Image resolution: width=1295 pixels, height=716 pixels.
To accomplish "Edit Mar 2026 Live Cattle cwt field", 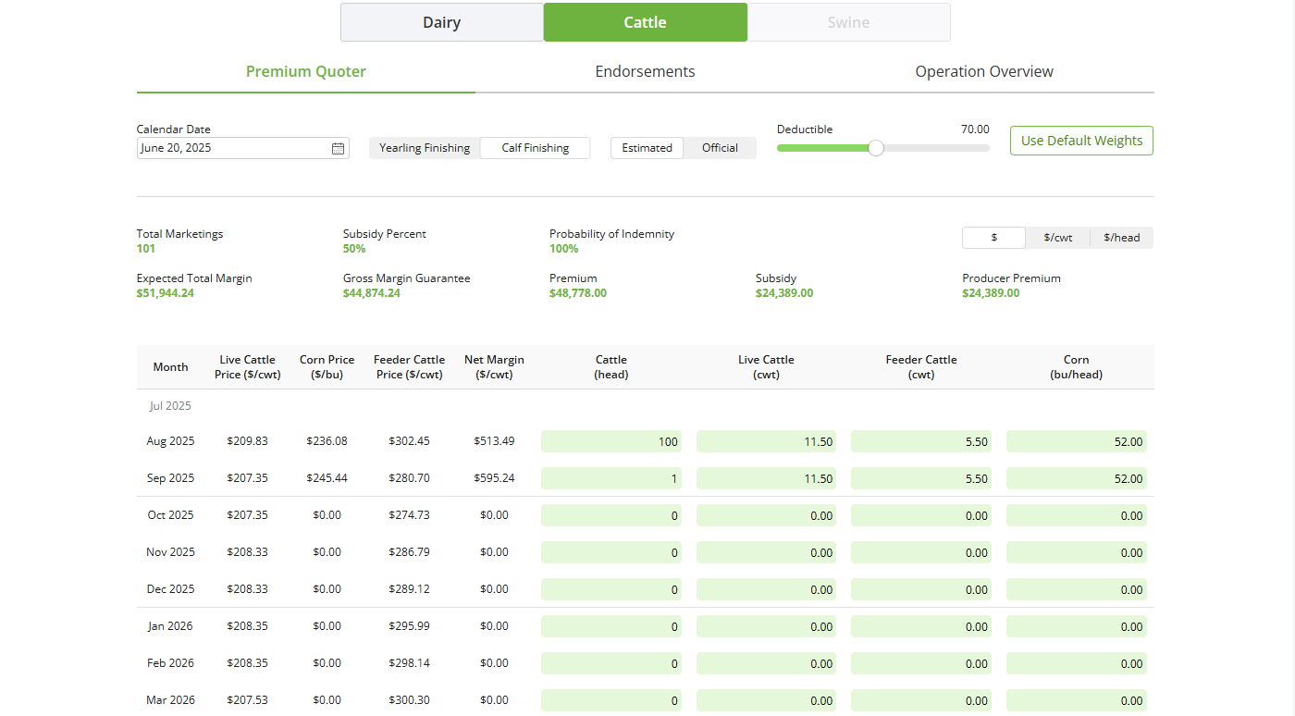I will coord(767,700).
